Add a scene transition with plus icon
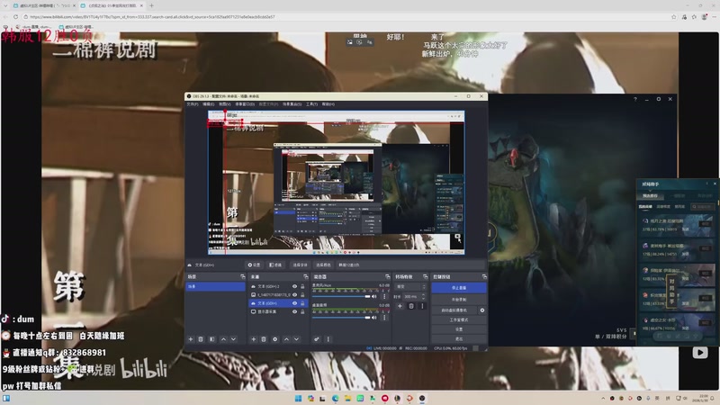Image resolution: width=720 pixels, height=405 pixels. tap(400, 306)
